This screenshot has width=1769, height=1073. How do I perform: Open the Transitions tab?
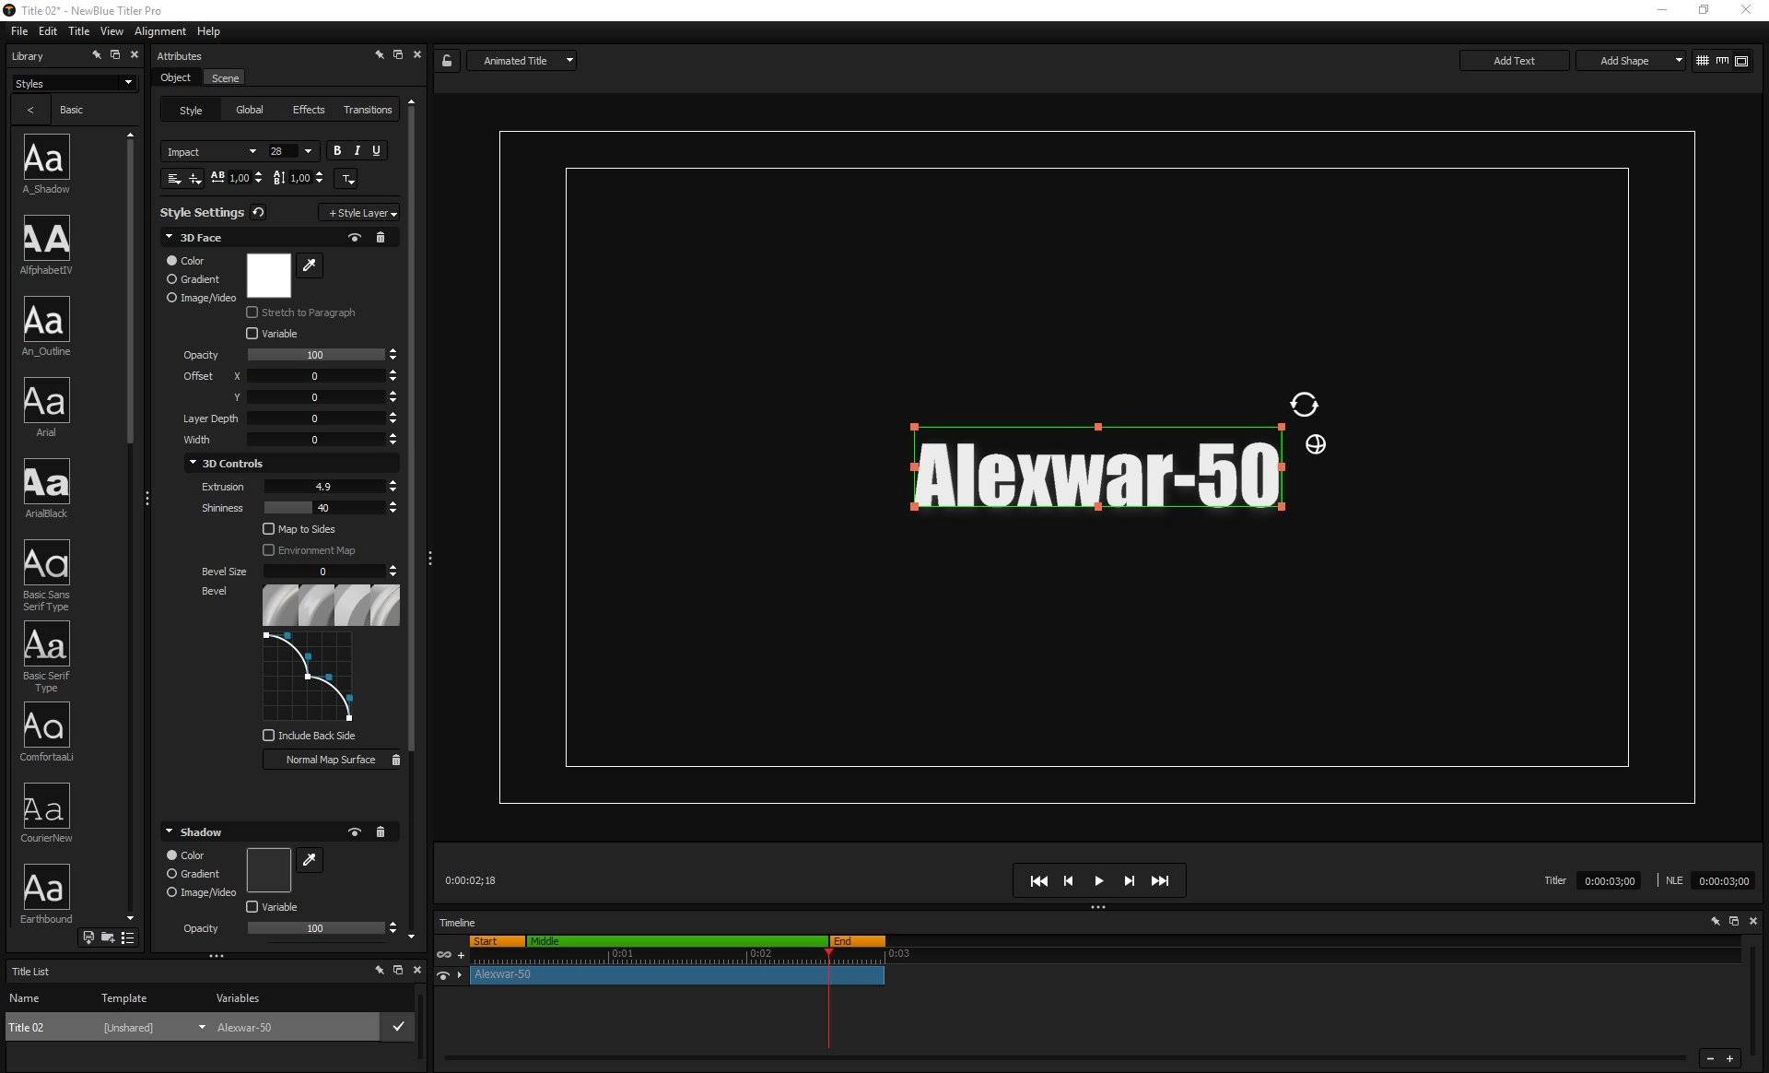click(368, 110)
